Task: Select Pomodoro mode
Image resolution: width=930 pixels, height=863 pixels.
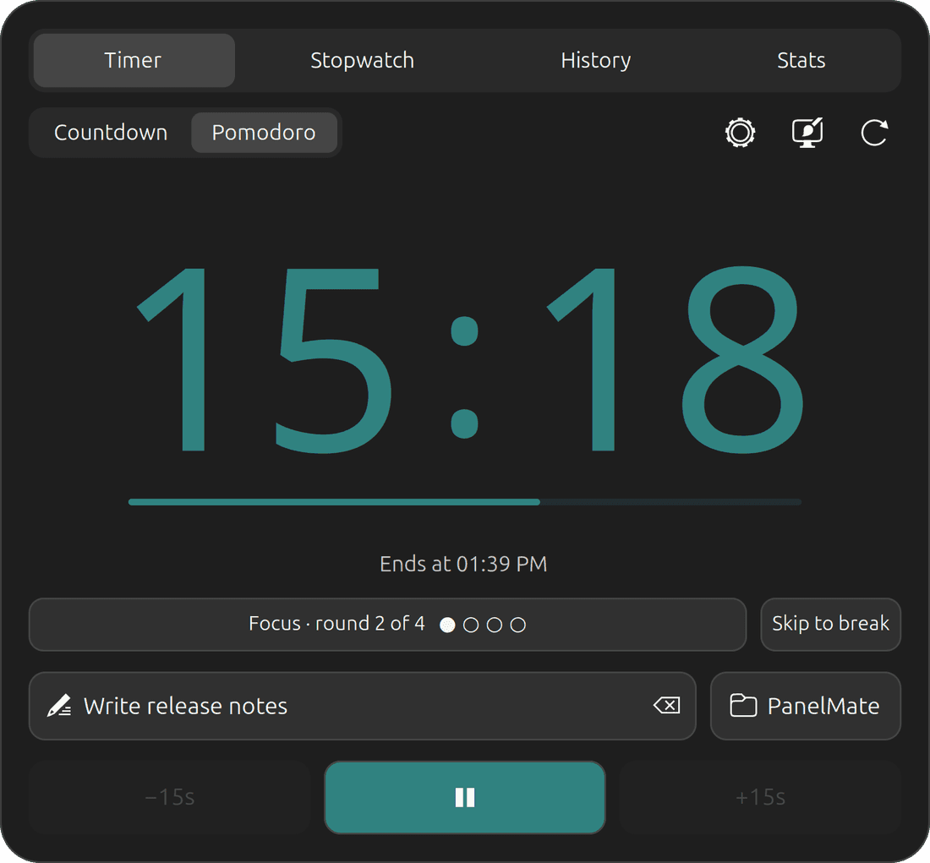Action: tap(264, 132)
